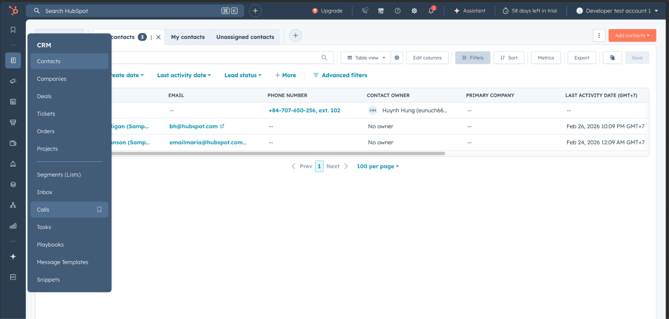This screenshot has height=319, width=669.
Task: Open the Settings gear in top bar
Action: click(414, 11)
